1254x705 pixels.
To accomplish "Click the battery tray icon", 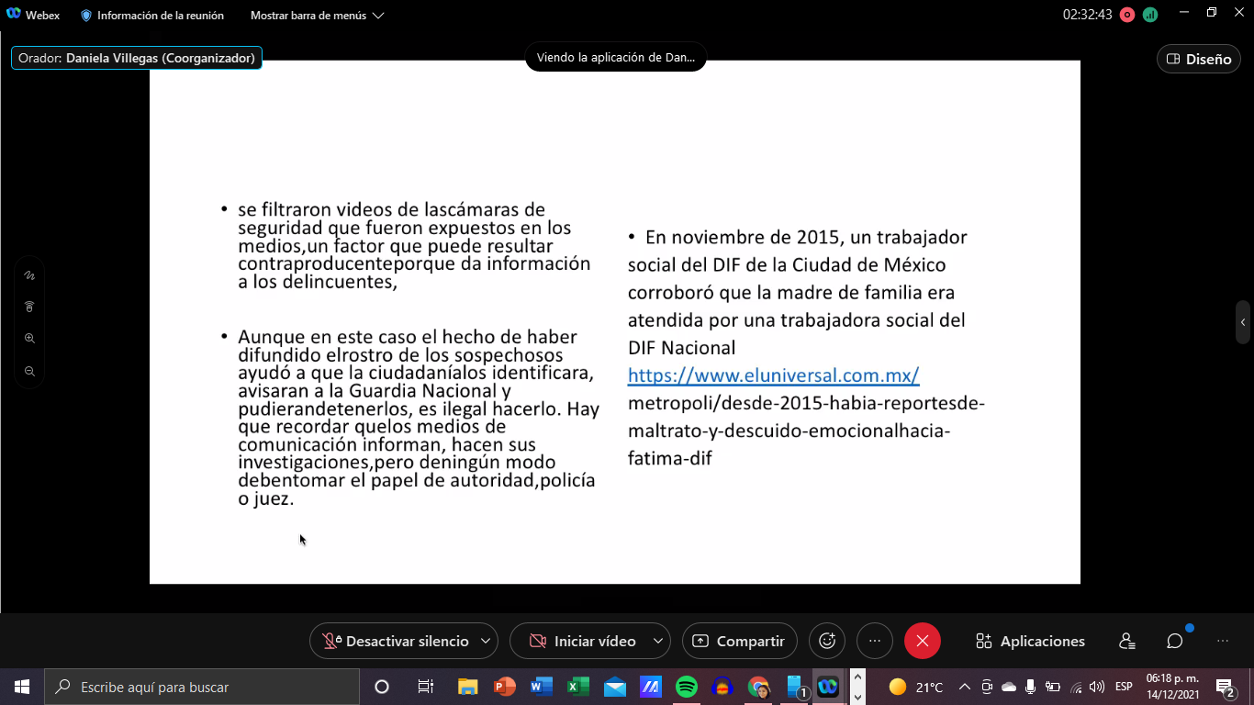I will [1054, 687].
